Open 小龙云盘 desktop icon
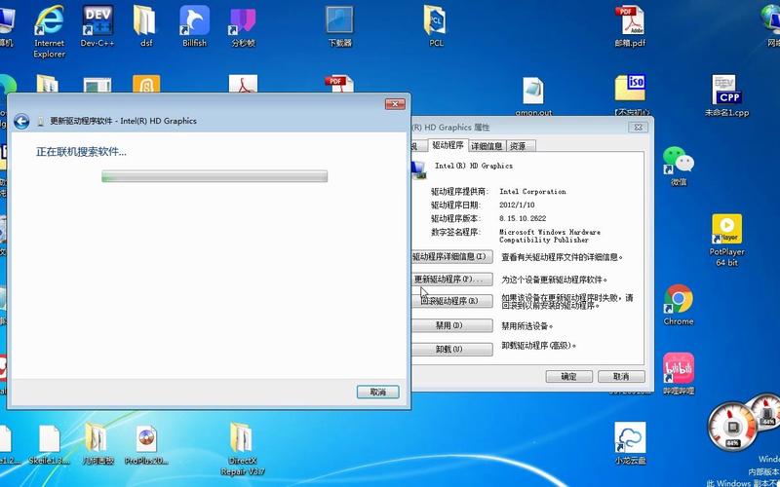780x487 pixels. (x=629, y=438)
